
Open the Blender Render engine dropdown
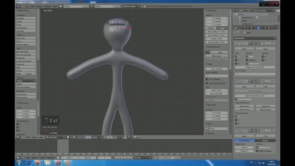point(131,6)
